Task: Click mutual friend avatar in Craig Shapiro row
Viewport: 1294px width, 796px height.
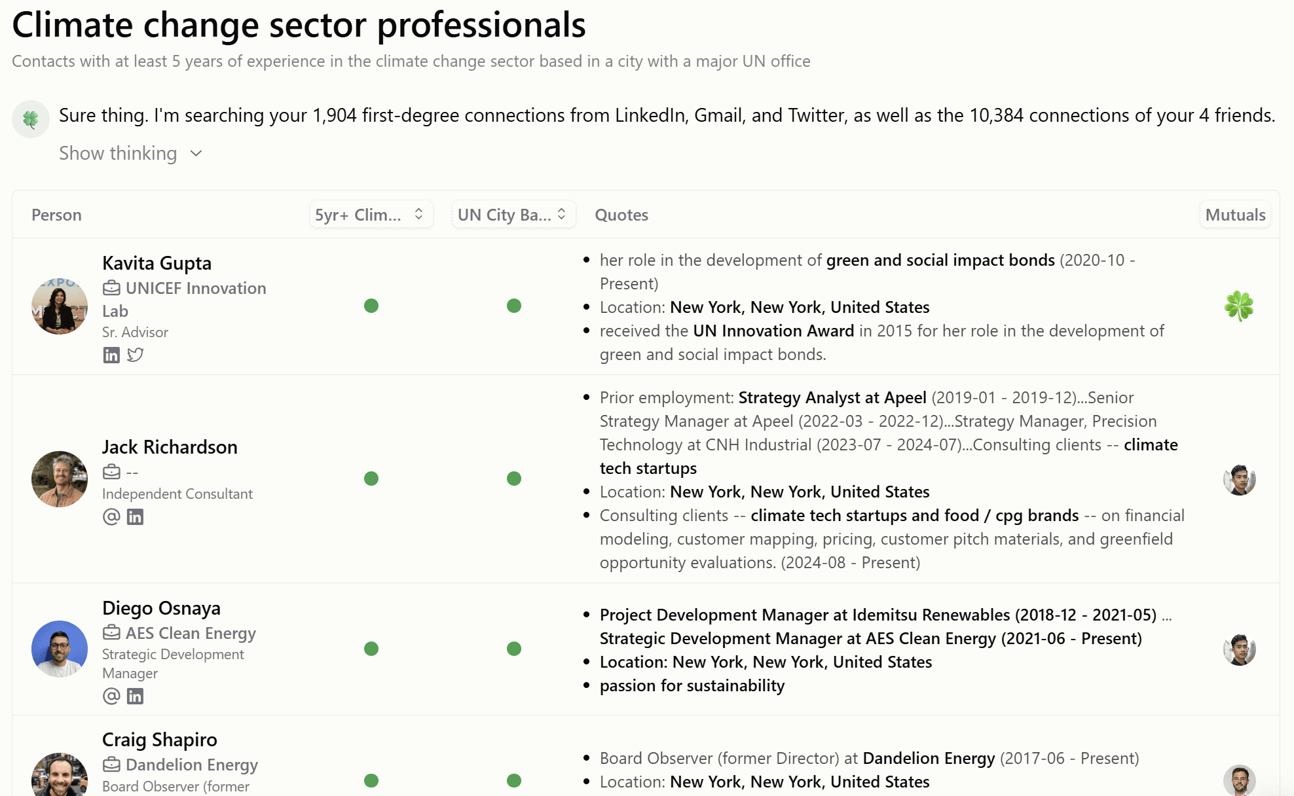Action: click(x=1239, y=780)
